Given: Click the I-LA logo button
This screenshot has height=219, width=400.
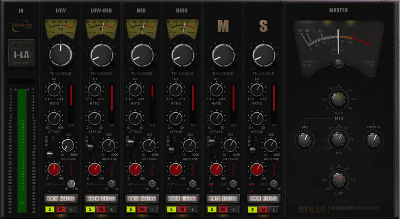Looking at the screenshot, I should coord(22,53).
